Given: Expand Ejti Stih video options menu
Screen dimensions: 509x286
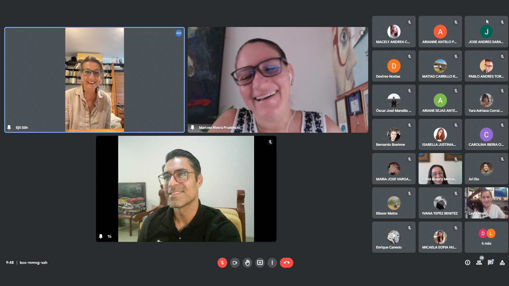Looking at the screenshot, I should coord(179,33).
